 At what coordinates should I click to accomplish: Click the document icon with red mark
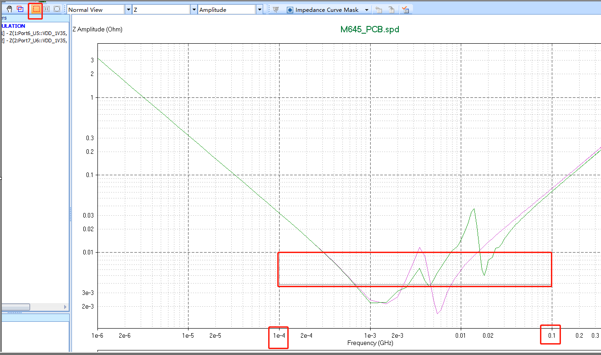[405, 10]
